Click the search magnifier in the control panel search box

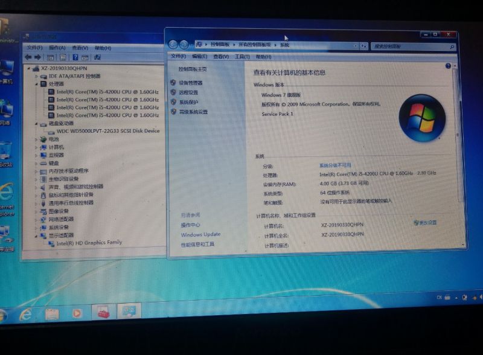pyautogui.click(x=452, y=47)
